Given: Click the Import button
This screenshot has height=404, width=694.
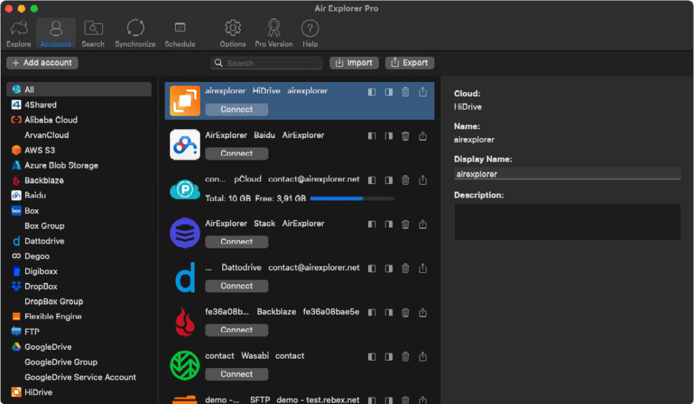Looking at the screenshot, I should pos(354,62).
